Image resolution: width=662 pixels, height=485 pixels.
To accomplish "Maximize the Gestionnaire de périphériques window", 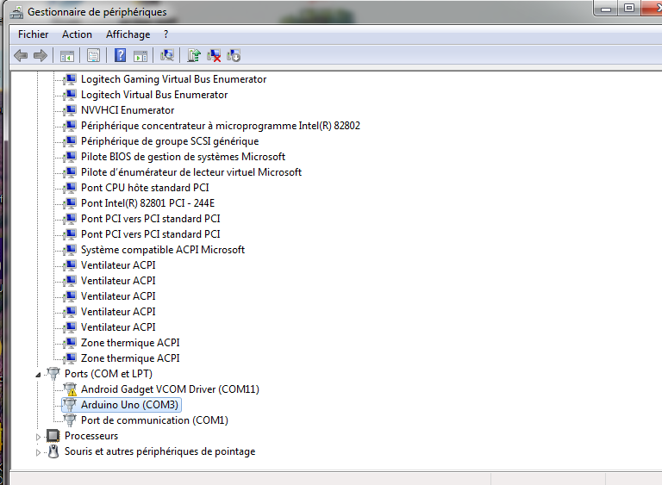I will tap(629, 8).
